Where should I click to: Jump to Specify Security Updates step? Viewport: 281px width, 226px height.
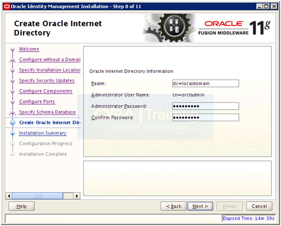(x=47, y=81)
